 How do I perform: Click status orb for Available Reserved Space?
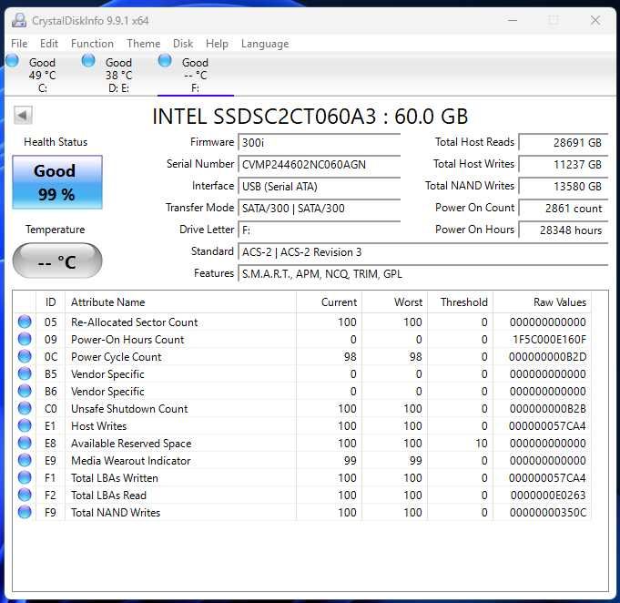click(25, 444)
